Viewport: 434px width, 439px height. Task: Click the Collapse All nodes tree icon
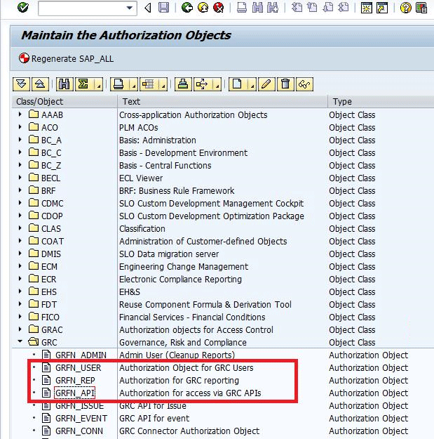coord(40,84)
